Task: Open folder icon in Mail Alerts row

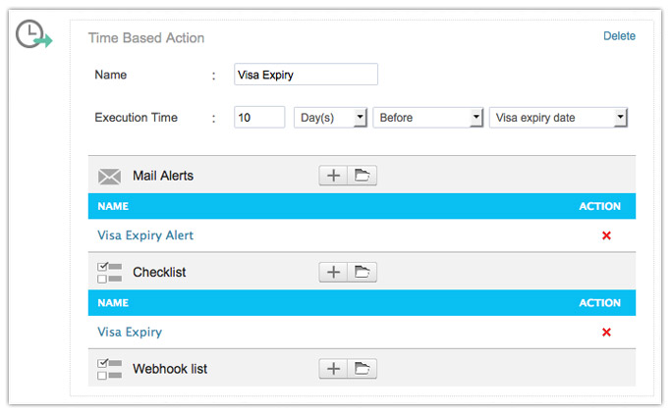Action: click(x=363, y=176)
